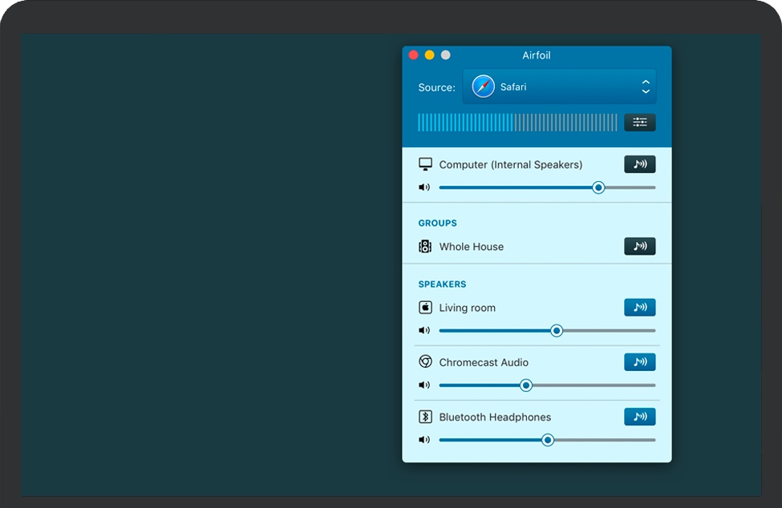Screen dimensions: 782x508
Task: Click the transmit button for Computer Internal Speakers
Action: click(x=639, y=163)
